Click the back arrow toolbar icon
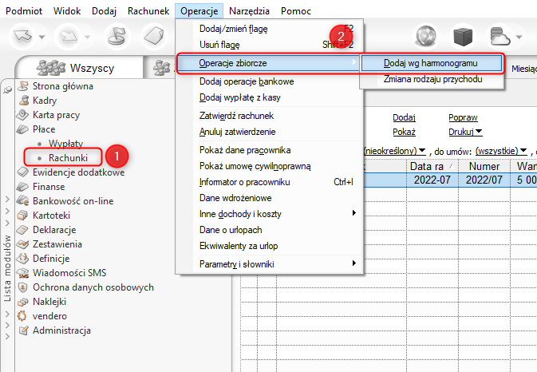This screenshot has height=372, width=537. coord(22,36)
